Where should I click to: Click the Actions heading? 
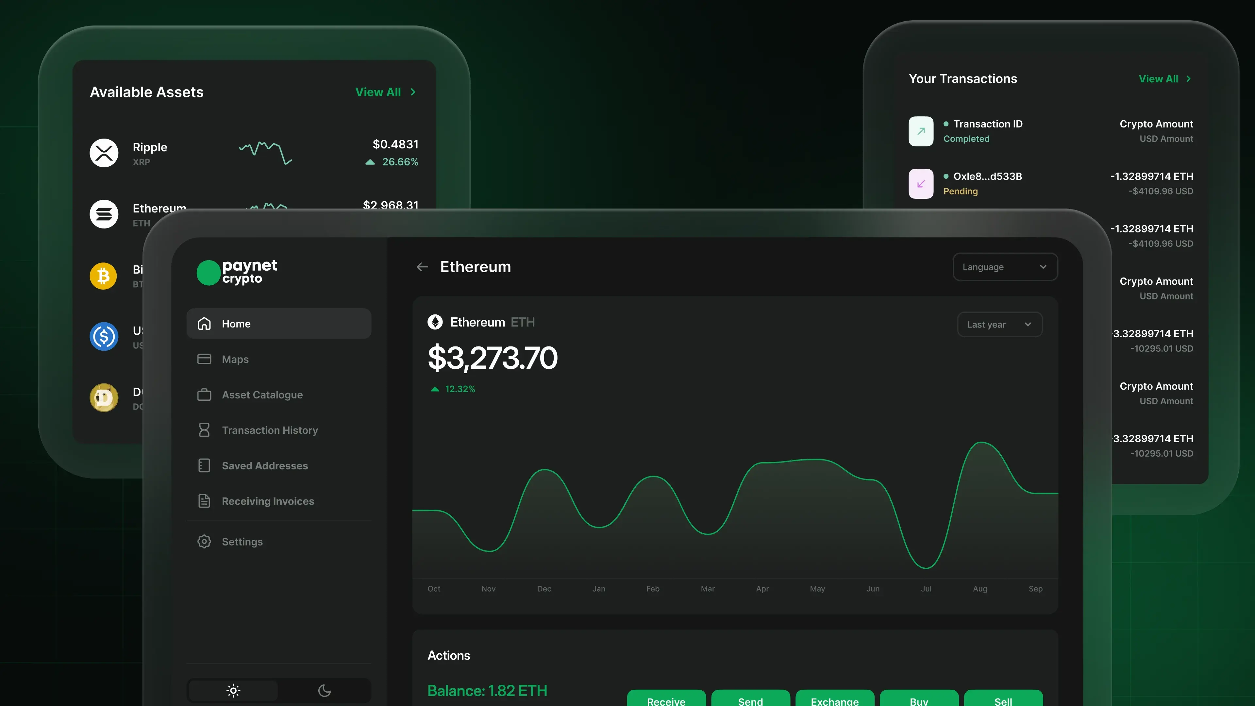click(449, 655)
